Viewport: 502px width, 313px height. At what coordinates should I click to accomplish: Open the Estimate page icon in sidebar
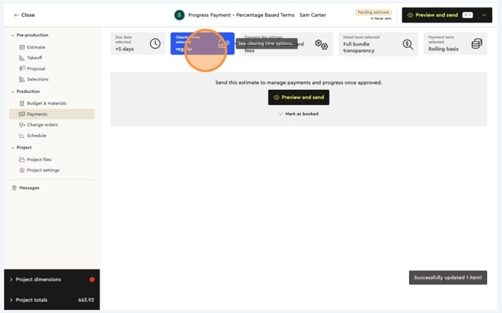[x=22, y=47]
